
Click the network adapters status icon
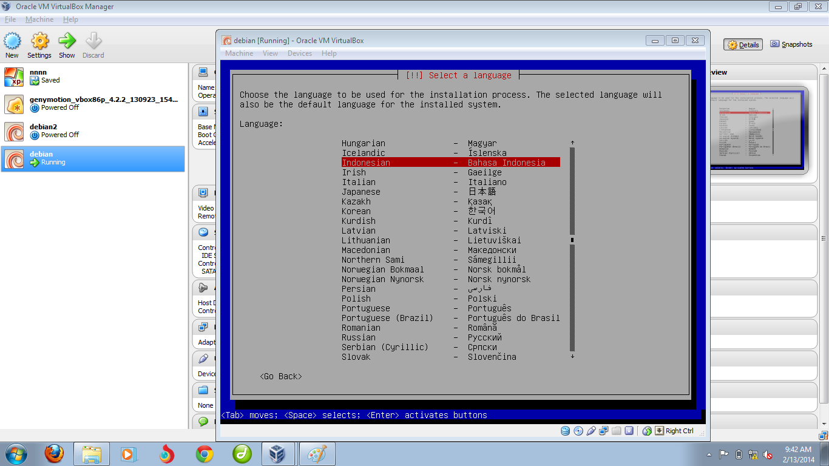604,431
